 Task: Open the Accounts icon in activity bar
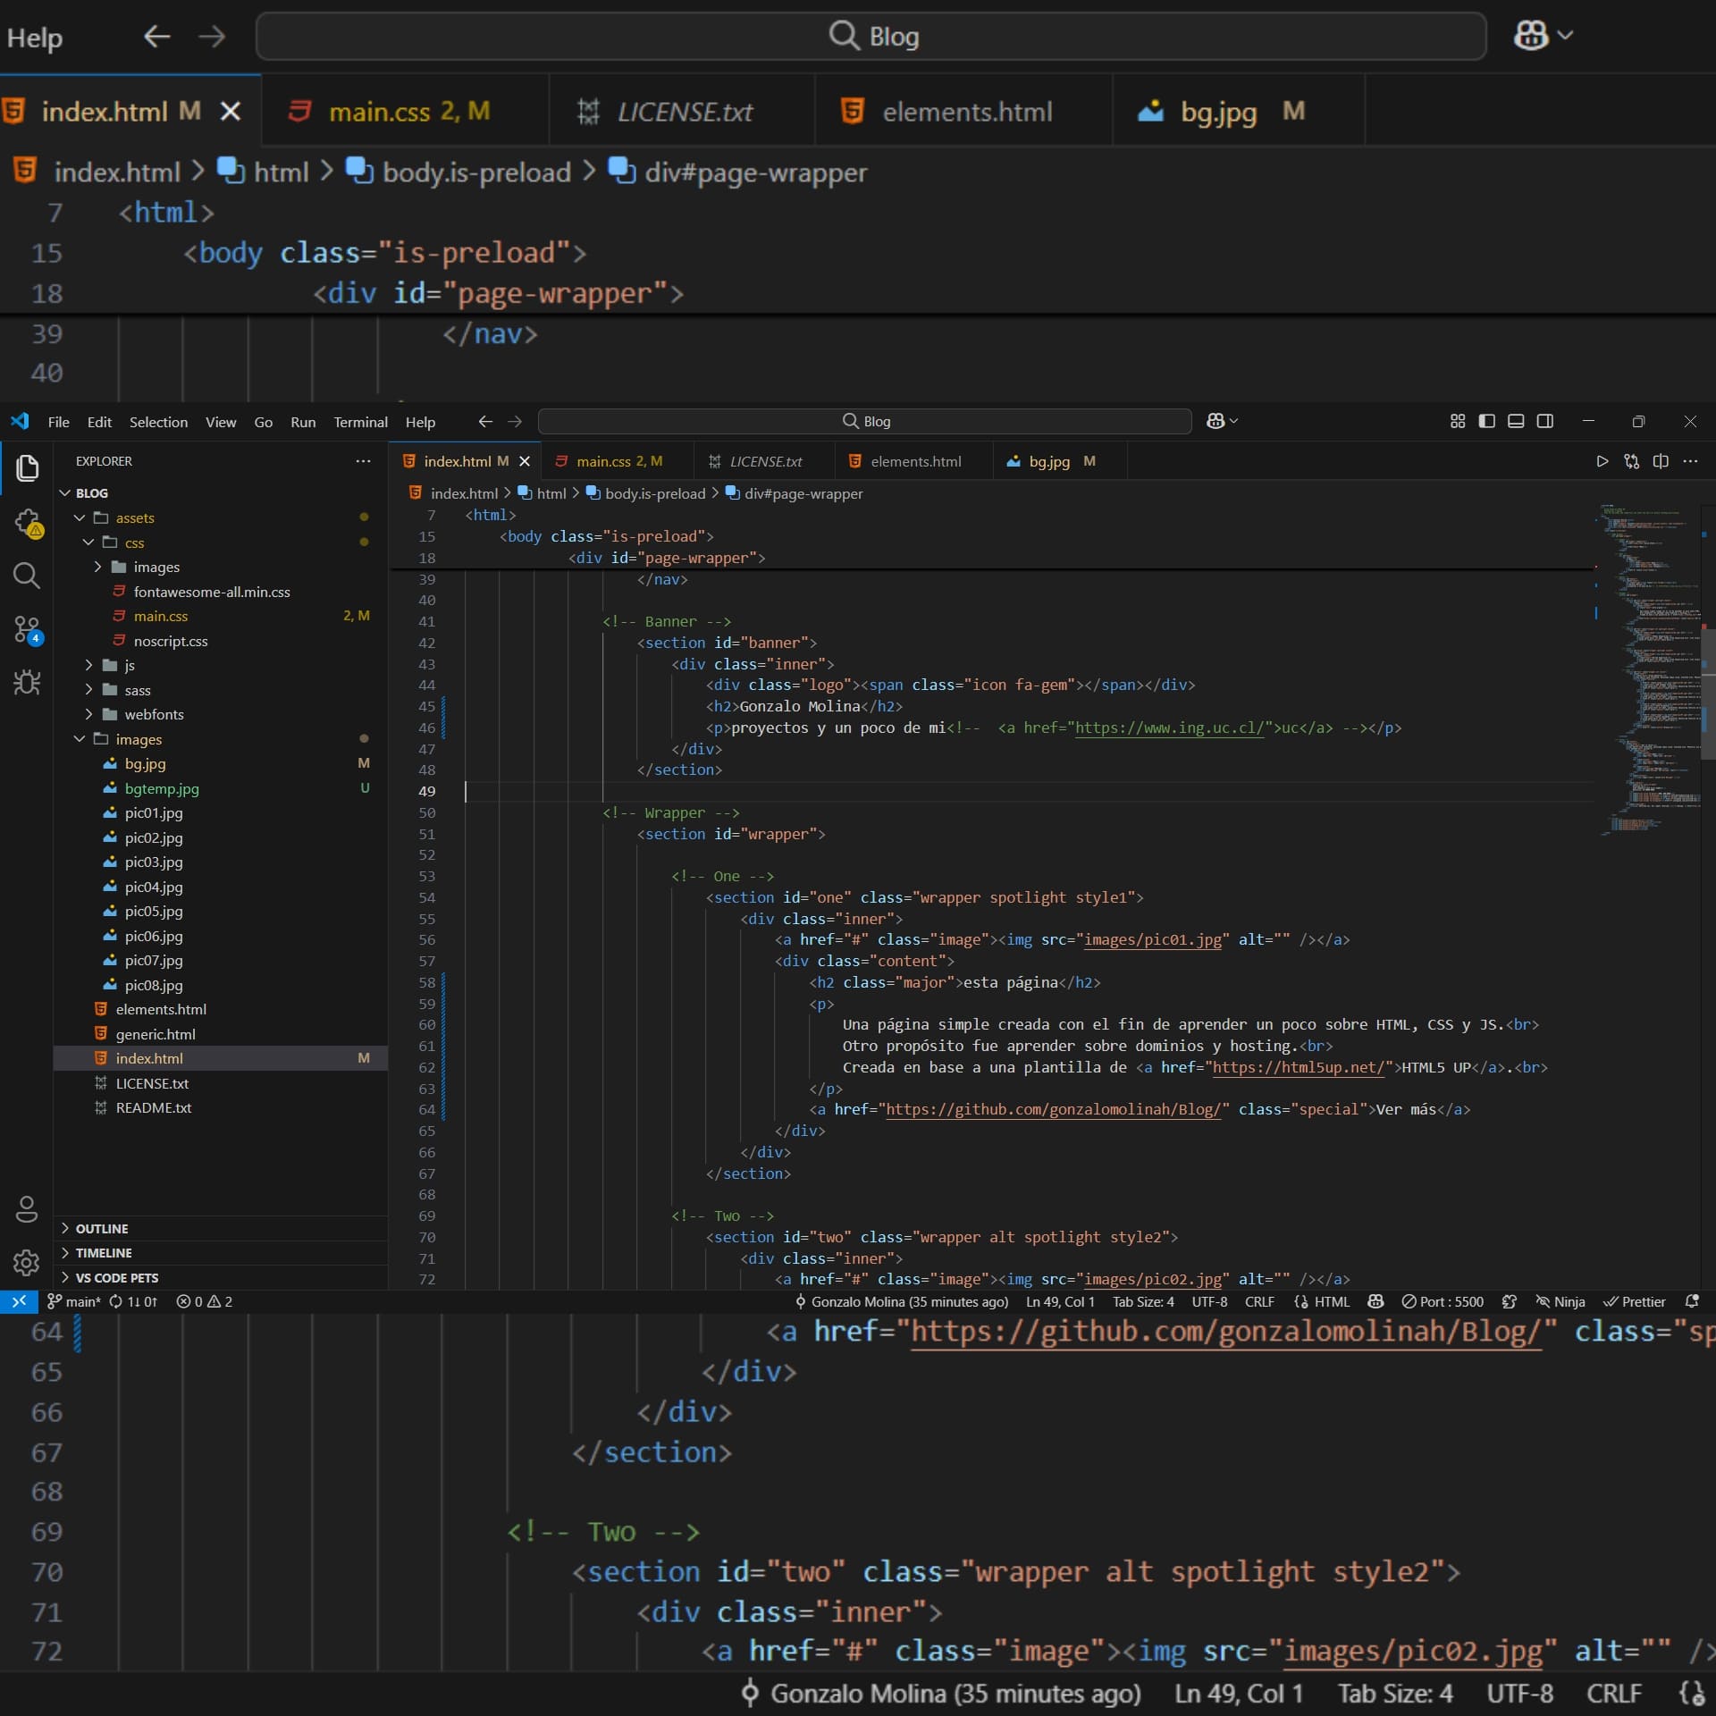pos(27,1208)
